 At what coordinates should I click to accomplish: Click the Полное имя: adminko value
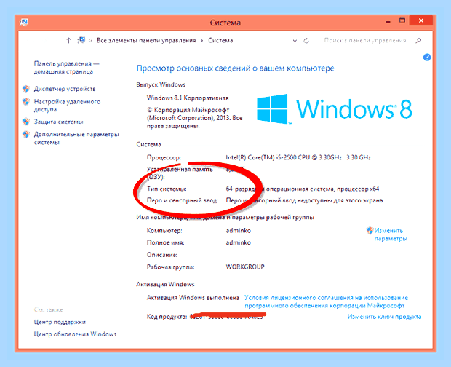[238, 242]
